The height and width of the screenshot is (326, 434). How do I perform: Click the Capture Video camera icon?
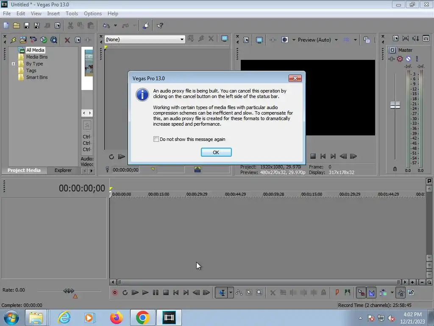(x=33, y=40)
